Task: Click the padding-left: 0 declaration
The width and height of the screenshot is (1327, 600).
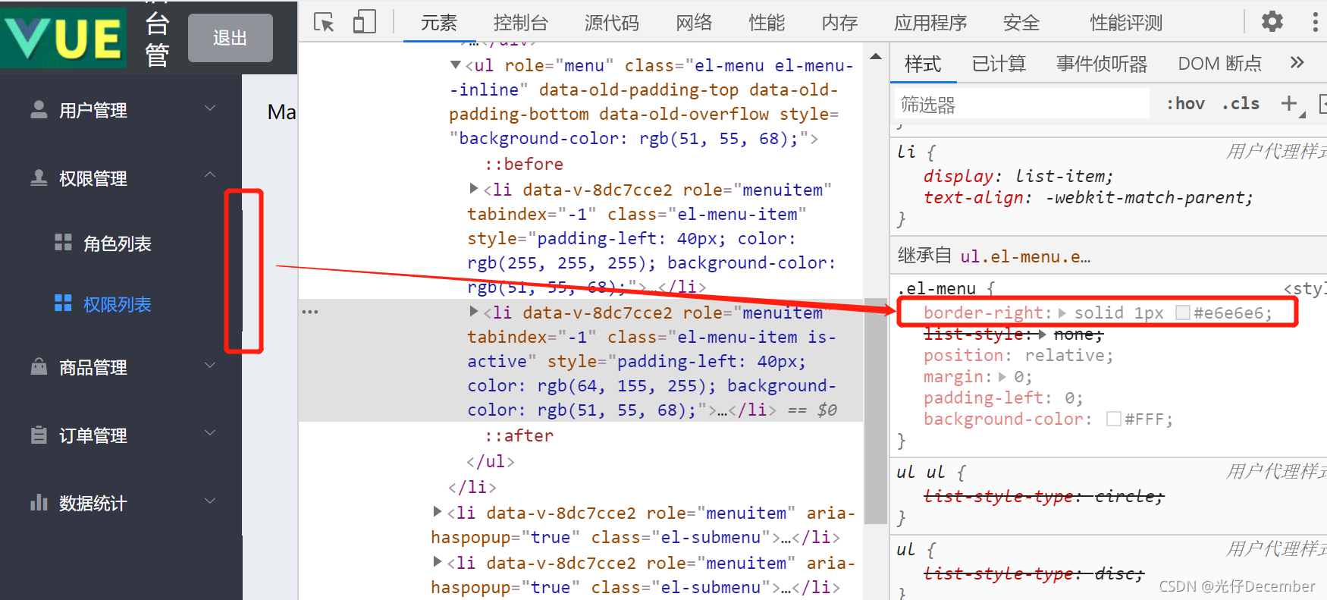Action: click(1003, 397)
